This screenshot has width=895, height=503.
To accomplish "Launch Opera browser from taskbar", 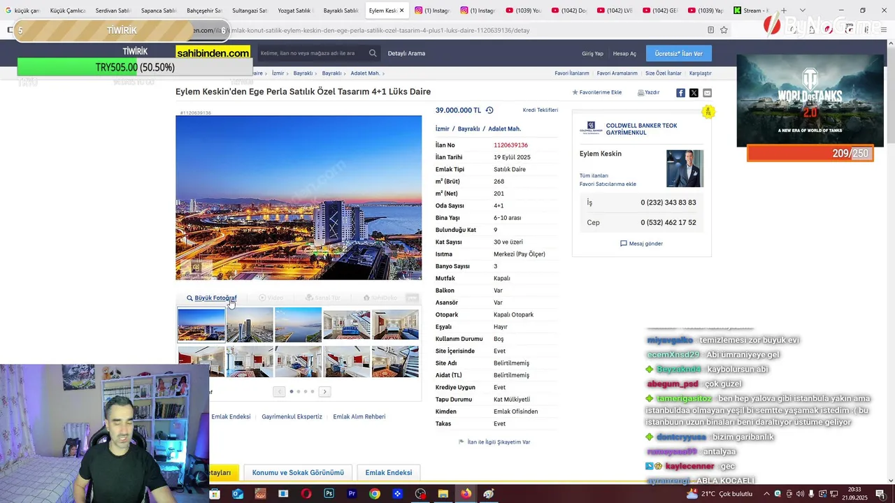I will point(306,494).
